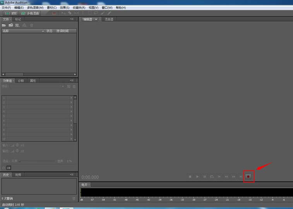Switch to the 诊断 tab

(x=21, y=81)
